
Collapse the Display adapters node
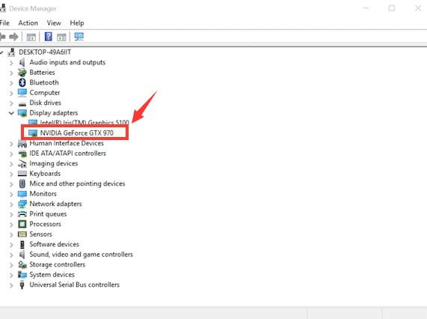click(x=11, y=113)
